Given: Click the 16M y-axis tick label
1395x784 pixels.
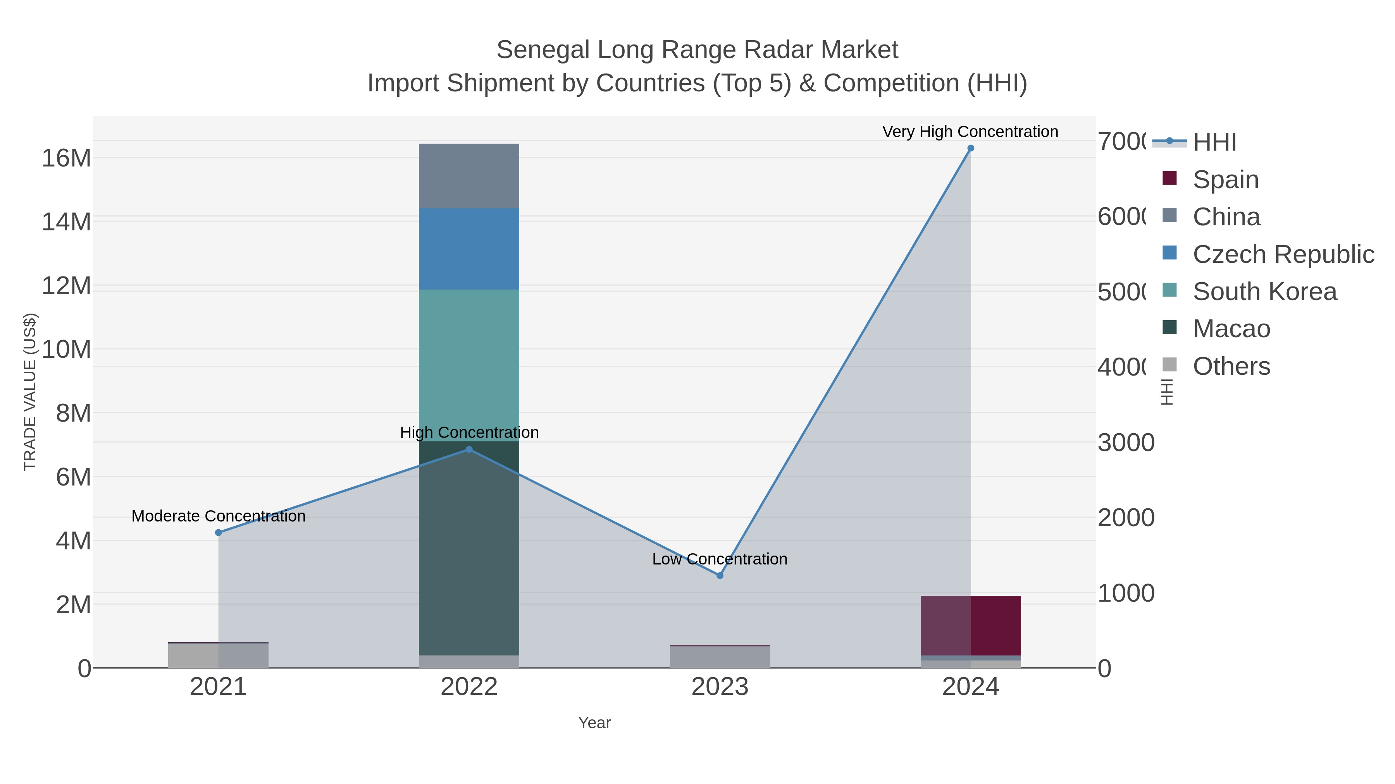Looking at the screenshot, I should pyautogui.click(x=66, y=158).
